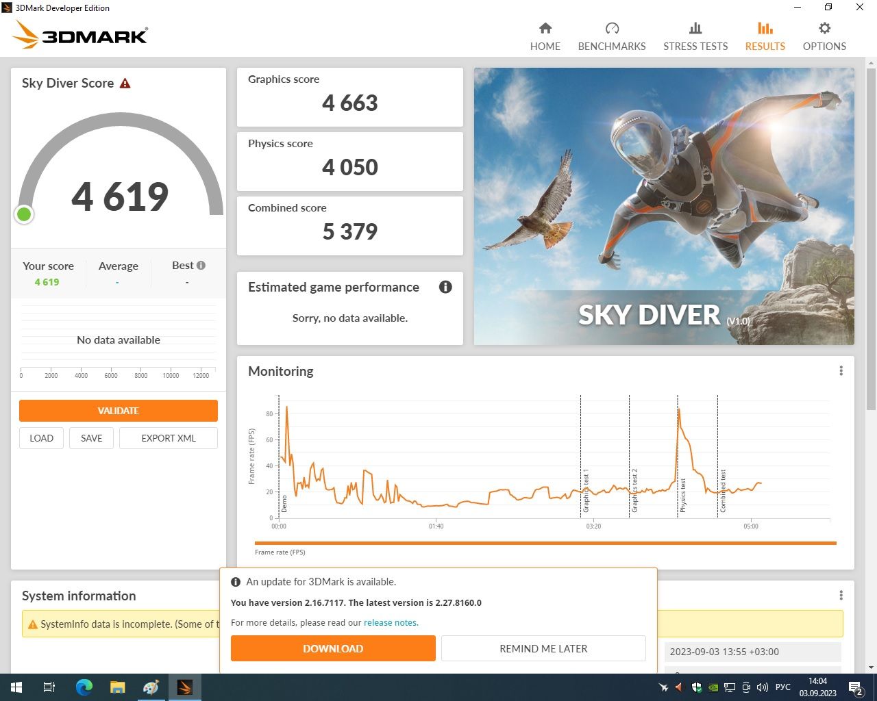
Task: Click the Sky Diver Score warning triangle
Action: pos(125,84)
